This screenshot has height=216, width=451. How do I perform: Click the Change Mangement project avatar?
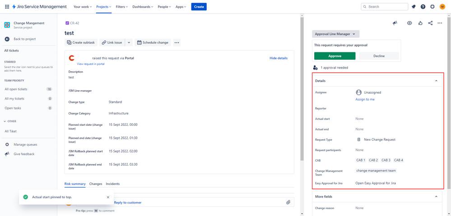click(7, 25)
